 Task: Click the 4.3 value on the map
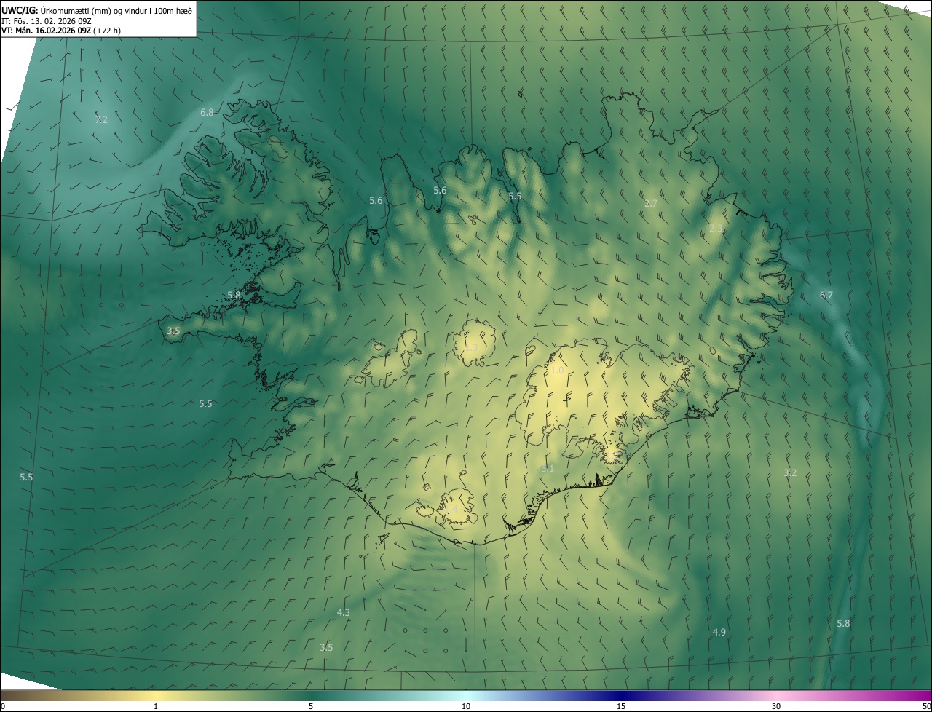(344, 612)
